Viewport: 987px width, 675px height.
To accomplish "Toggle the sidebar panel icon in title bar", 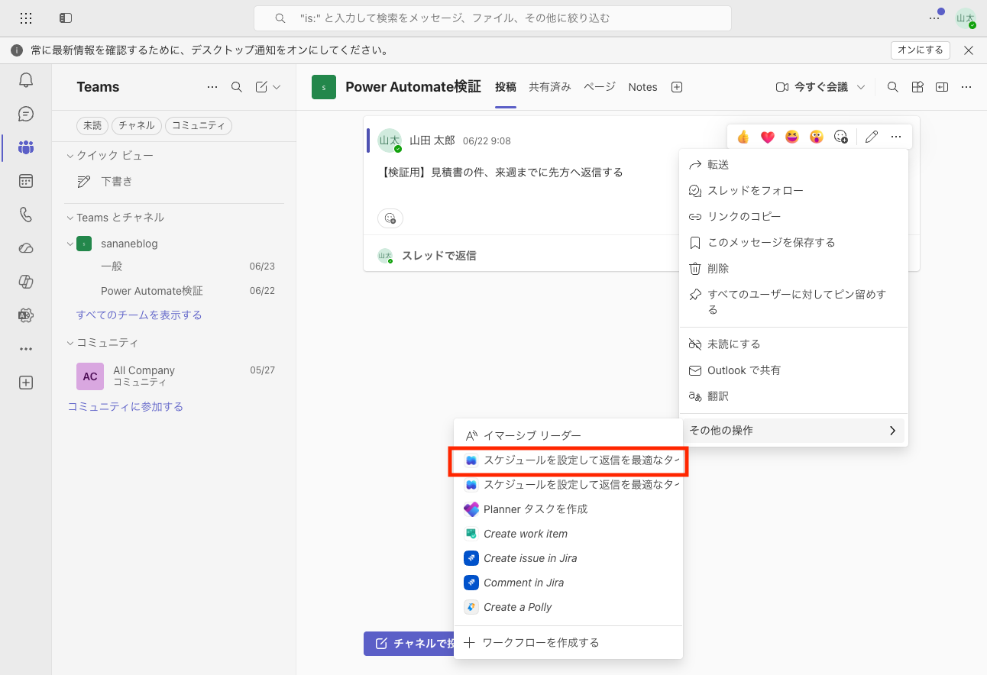I will tap(66, 18).
